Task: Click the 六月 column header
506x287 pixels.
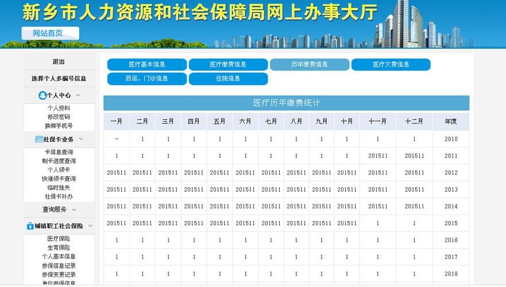Action: [x=245, y=121]
